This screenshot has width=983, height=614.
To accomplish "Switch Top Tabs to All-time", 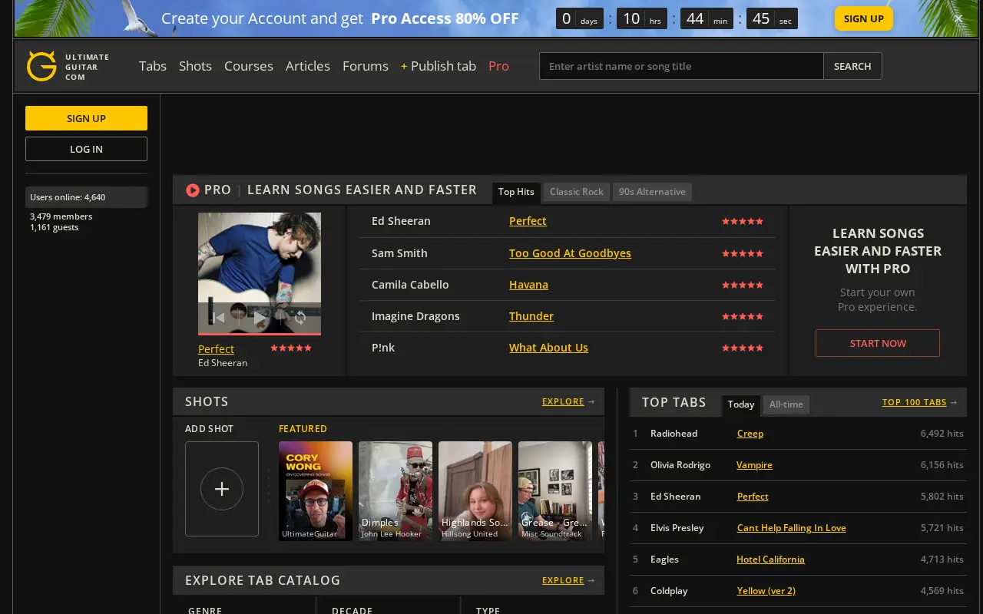I will point(786,404).
